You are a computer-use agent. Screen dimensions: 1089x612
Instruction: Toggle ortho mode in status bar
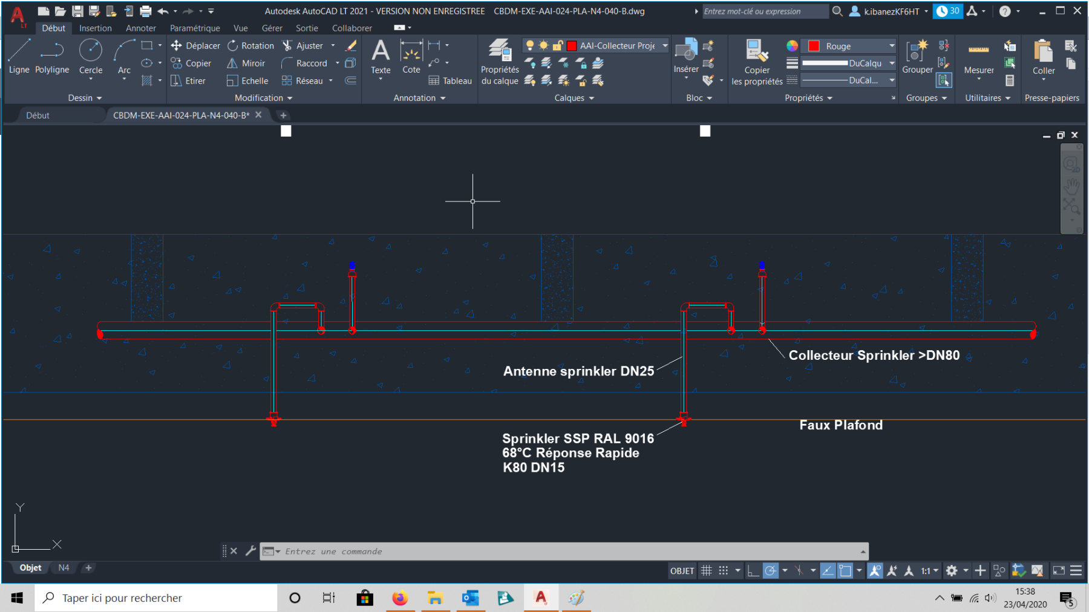[x=753, y=570]
